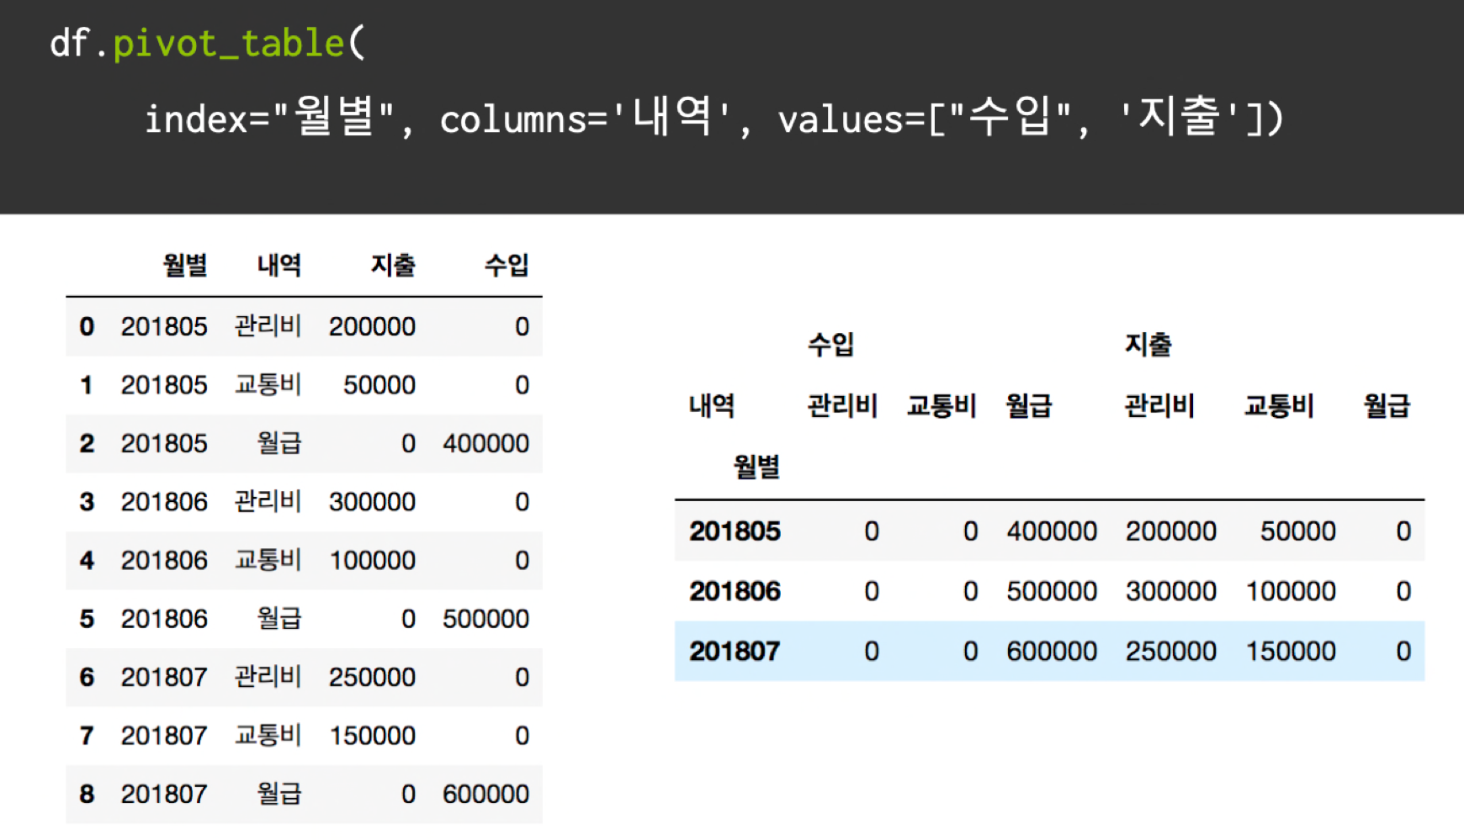1464x840 pixels.
Task: Click 월급 sub-column under 수입 in pivot
Action: tap(1029, 405)
